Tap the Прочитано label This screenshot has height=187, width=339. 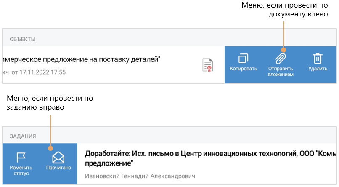(58, 168)
